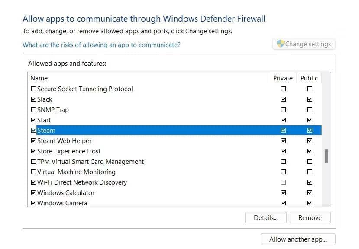Enable Secure Socket Tunneling Protocol checkbox
The width and height of the screenshot is (359, 249).
point(34,89)
